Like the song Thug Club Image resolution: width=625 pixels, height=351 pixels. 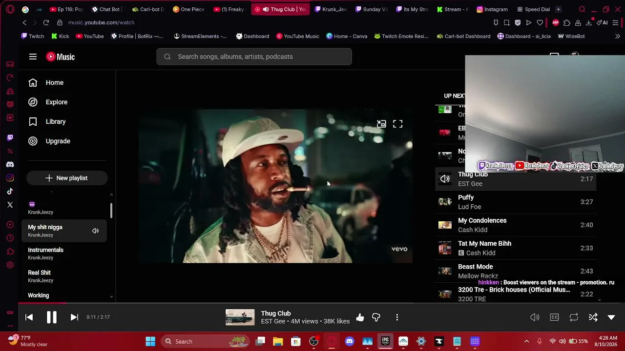(360, 317)
